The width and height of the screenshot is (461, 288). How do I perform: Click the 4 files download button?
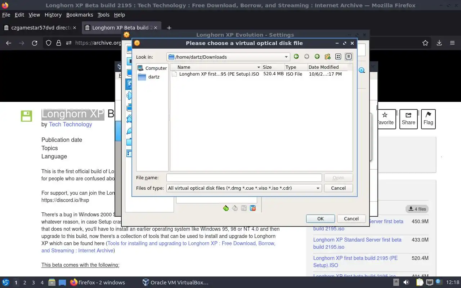click(x=417, y=209)
